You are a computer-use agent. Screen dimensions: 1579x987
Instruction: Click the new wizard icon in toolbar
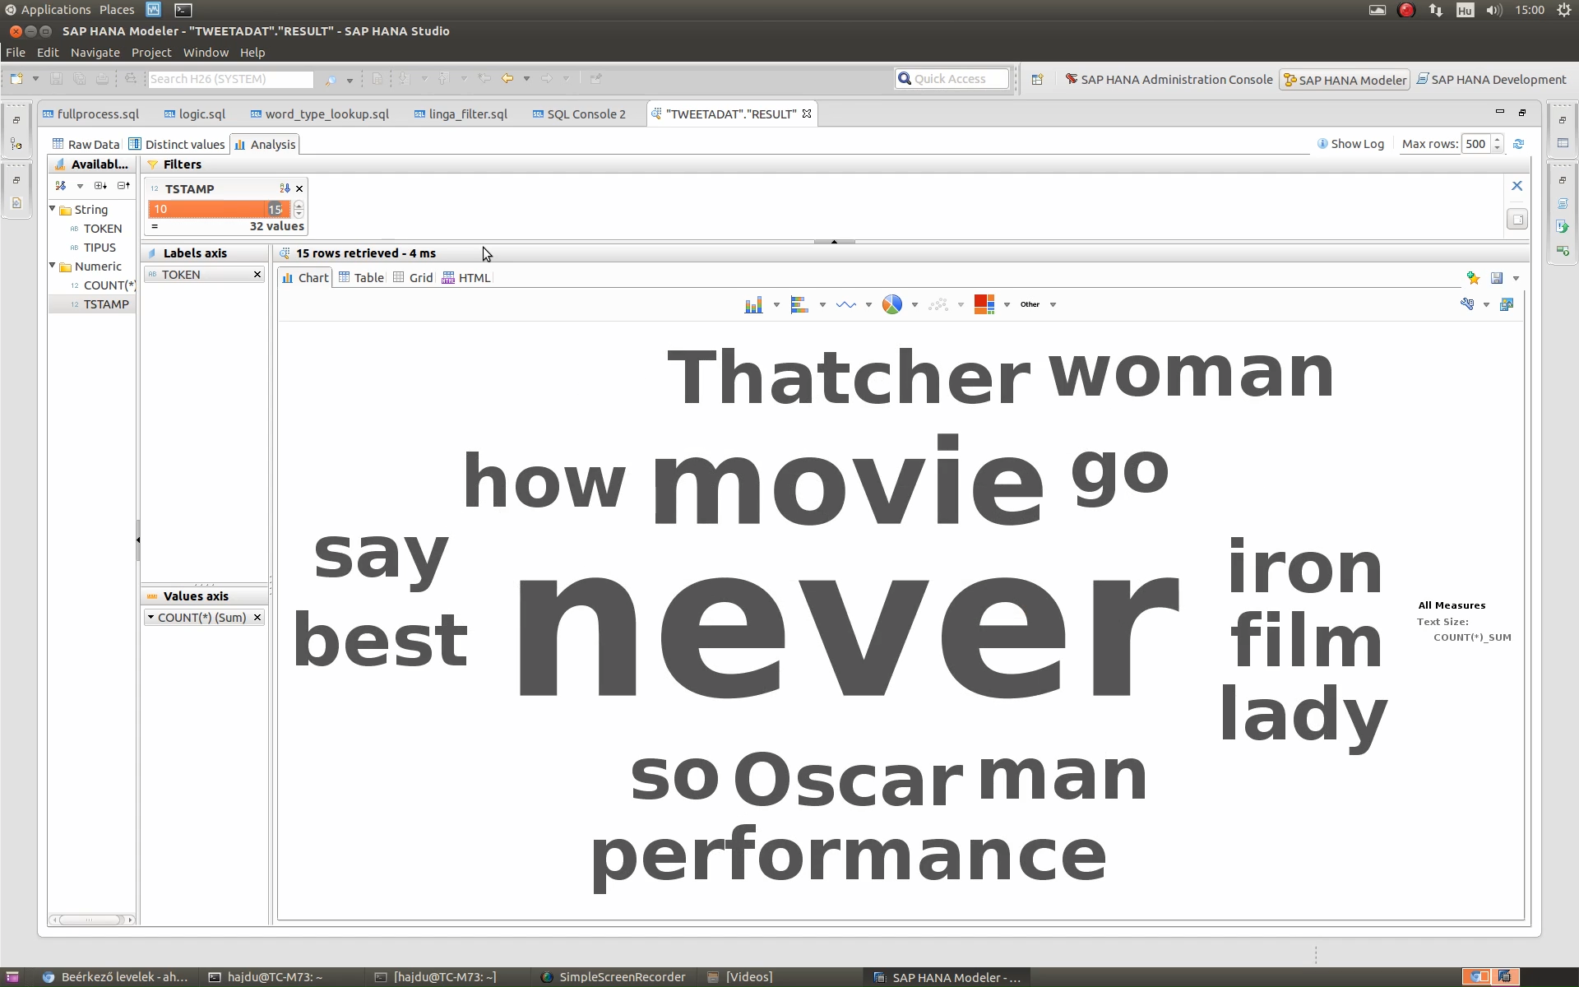pos(16,79)
